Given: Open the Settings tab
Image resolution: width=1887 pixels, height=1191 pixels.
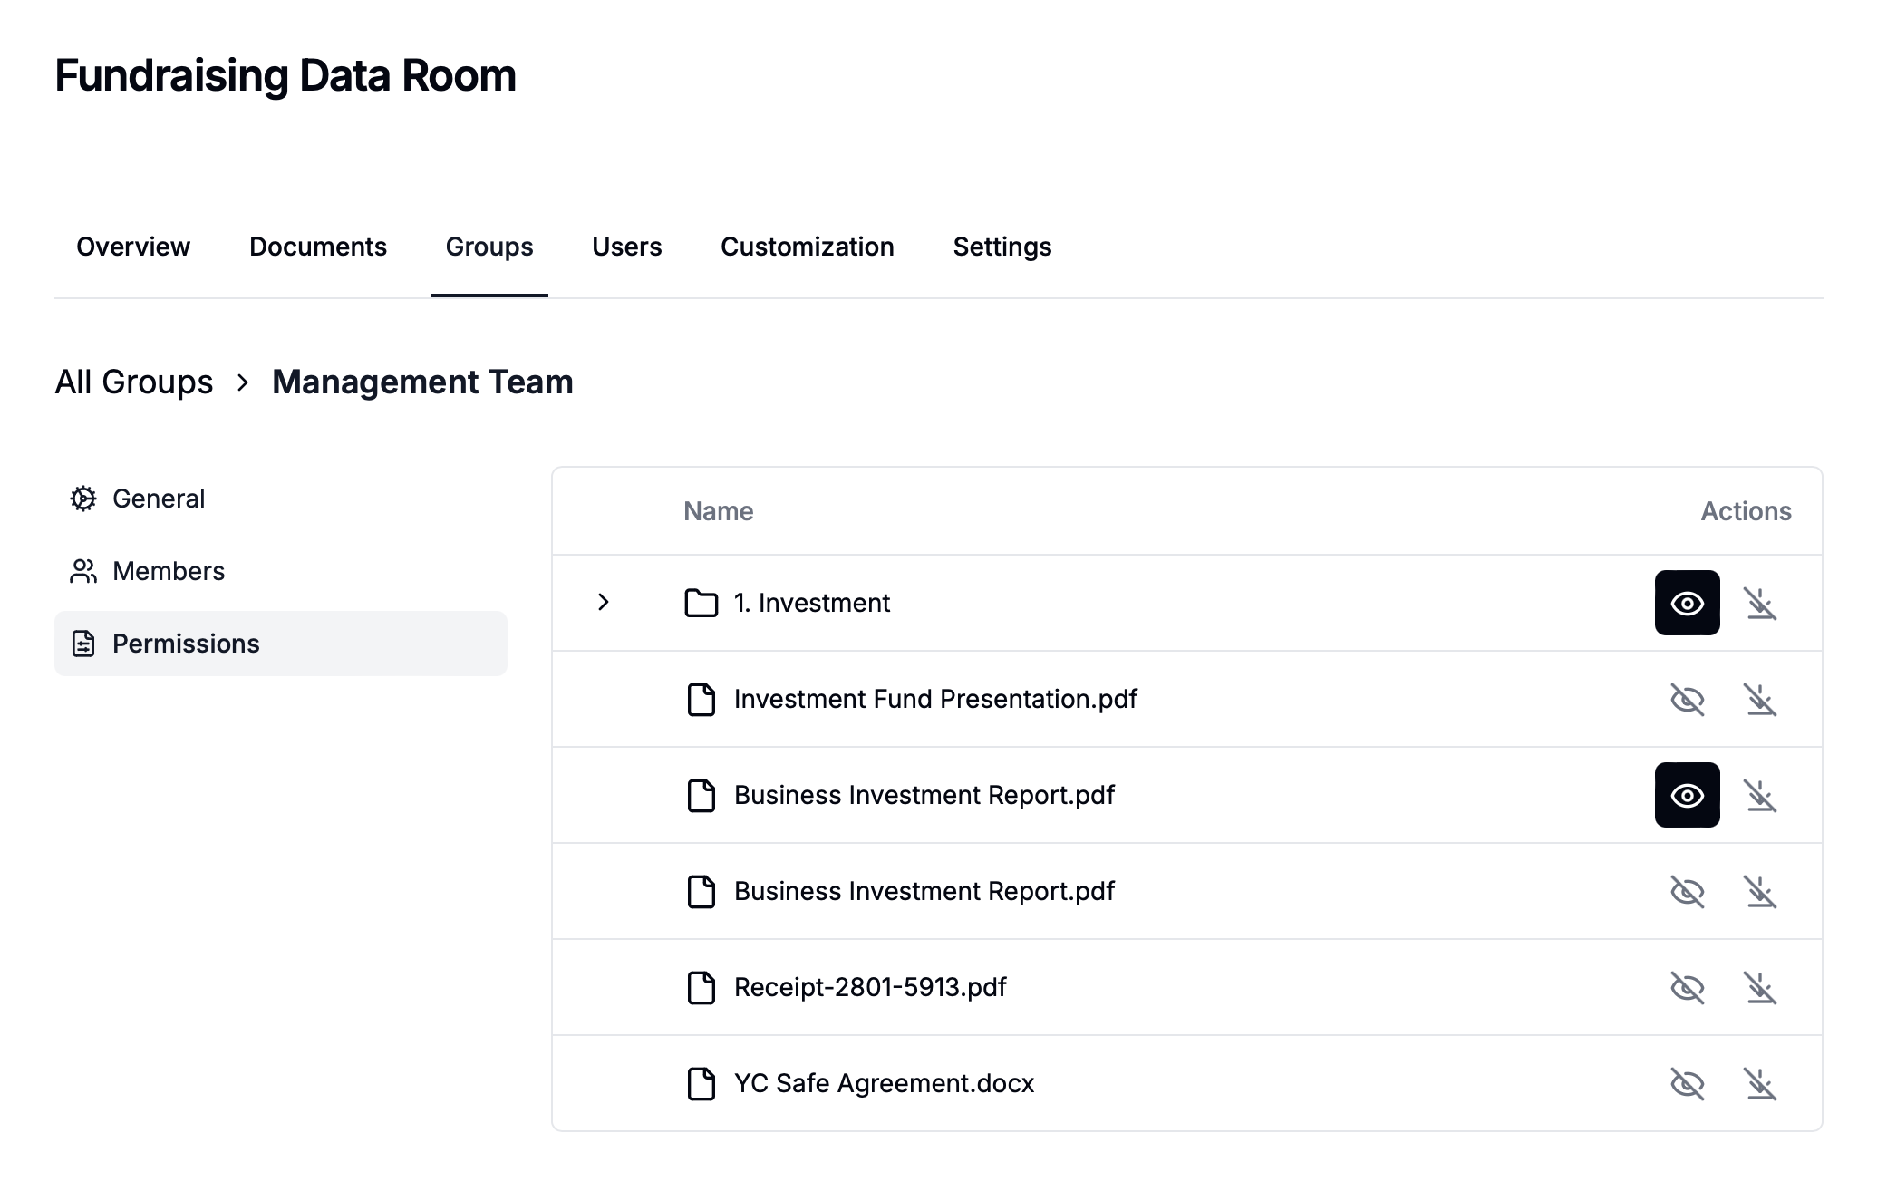Looking at the screenshot, I should point(1002,247).
